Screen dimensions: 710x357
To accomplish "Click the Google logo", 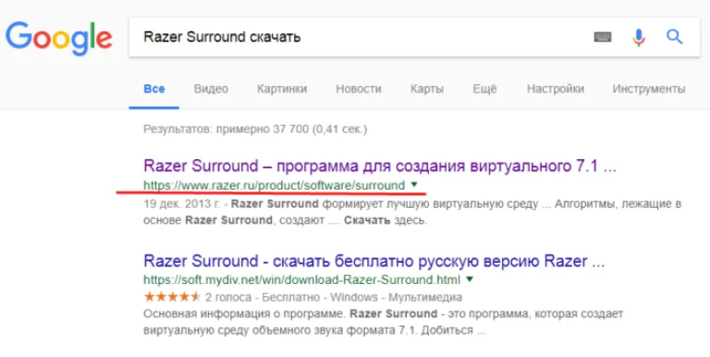I will (x=59, y=39).
